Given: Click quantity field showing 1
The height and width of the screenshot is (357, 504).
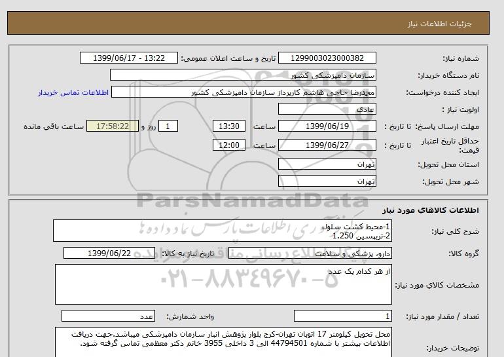Looking at the screenshot, I should pos(342,316).
